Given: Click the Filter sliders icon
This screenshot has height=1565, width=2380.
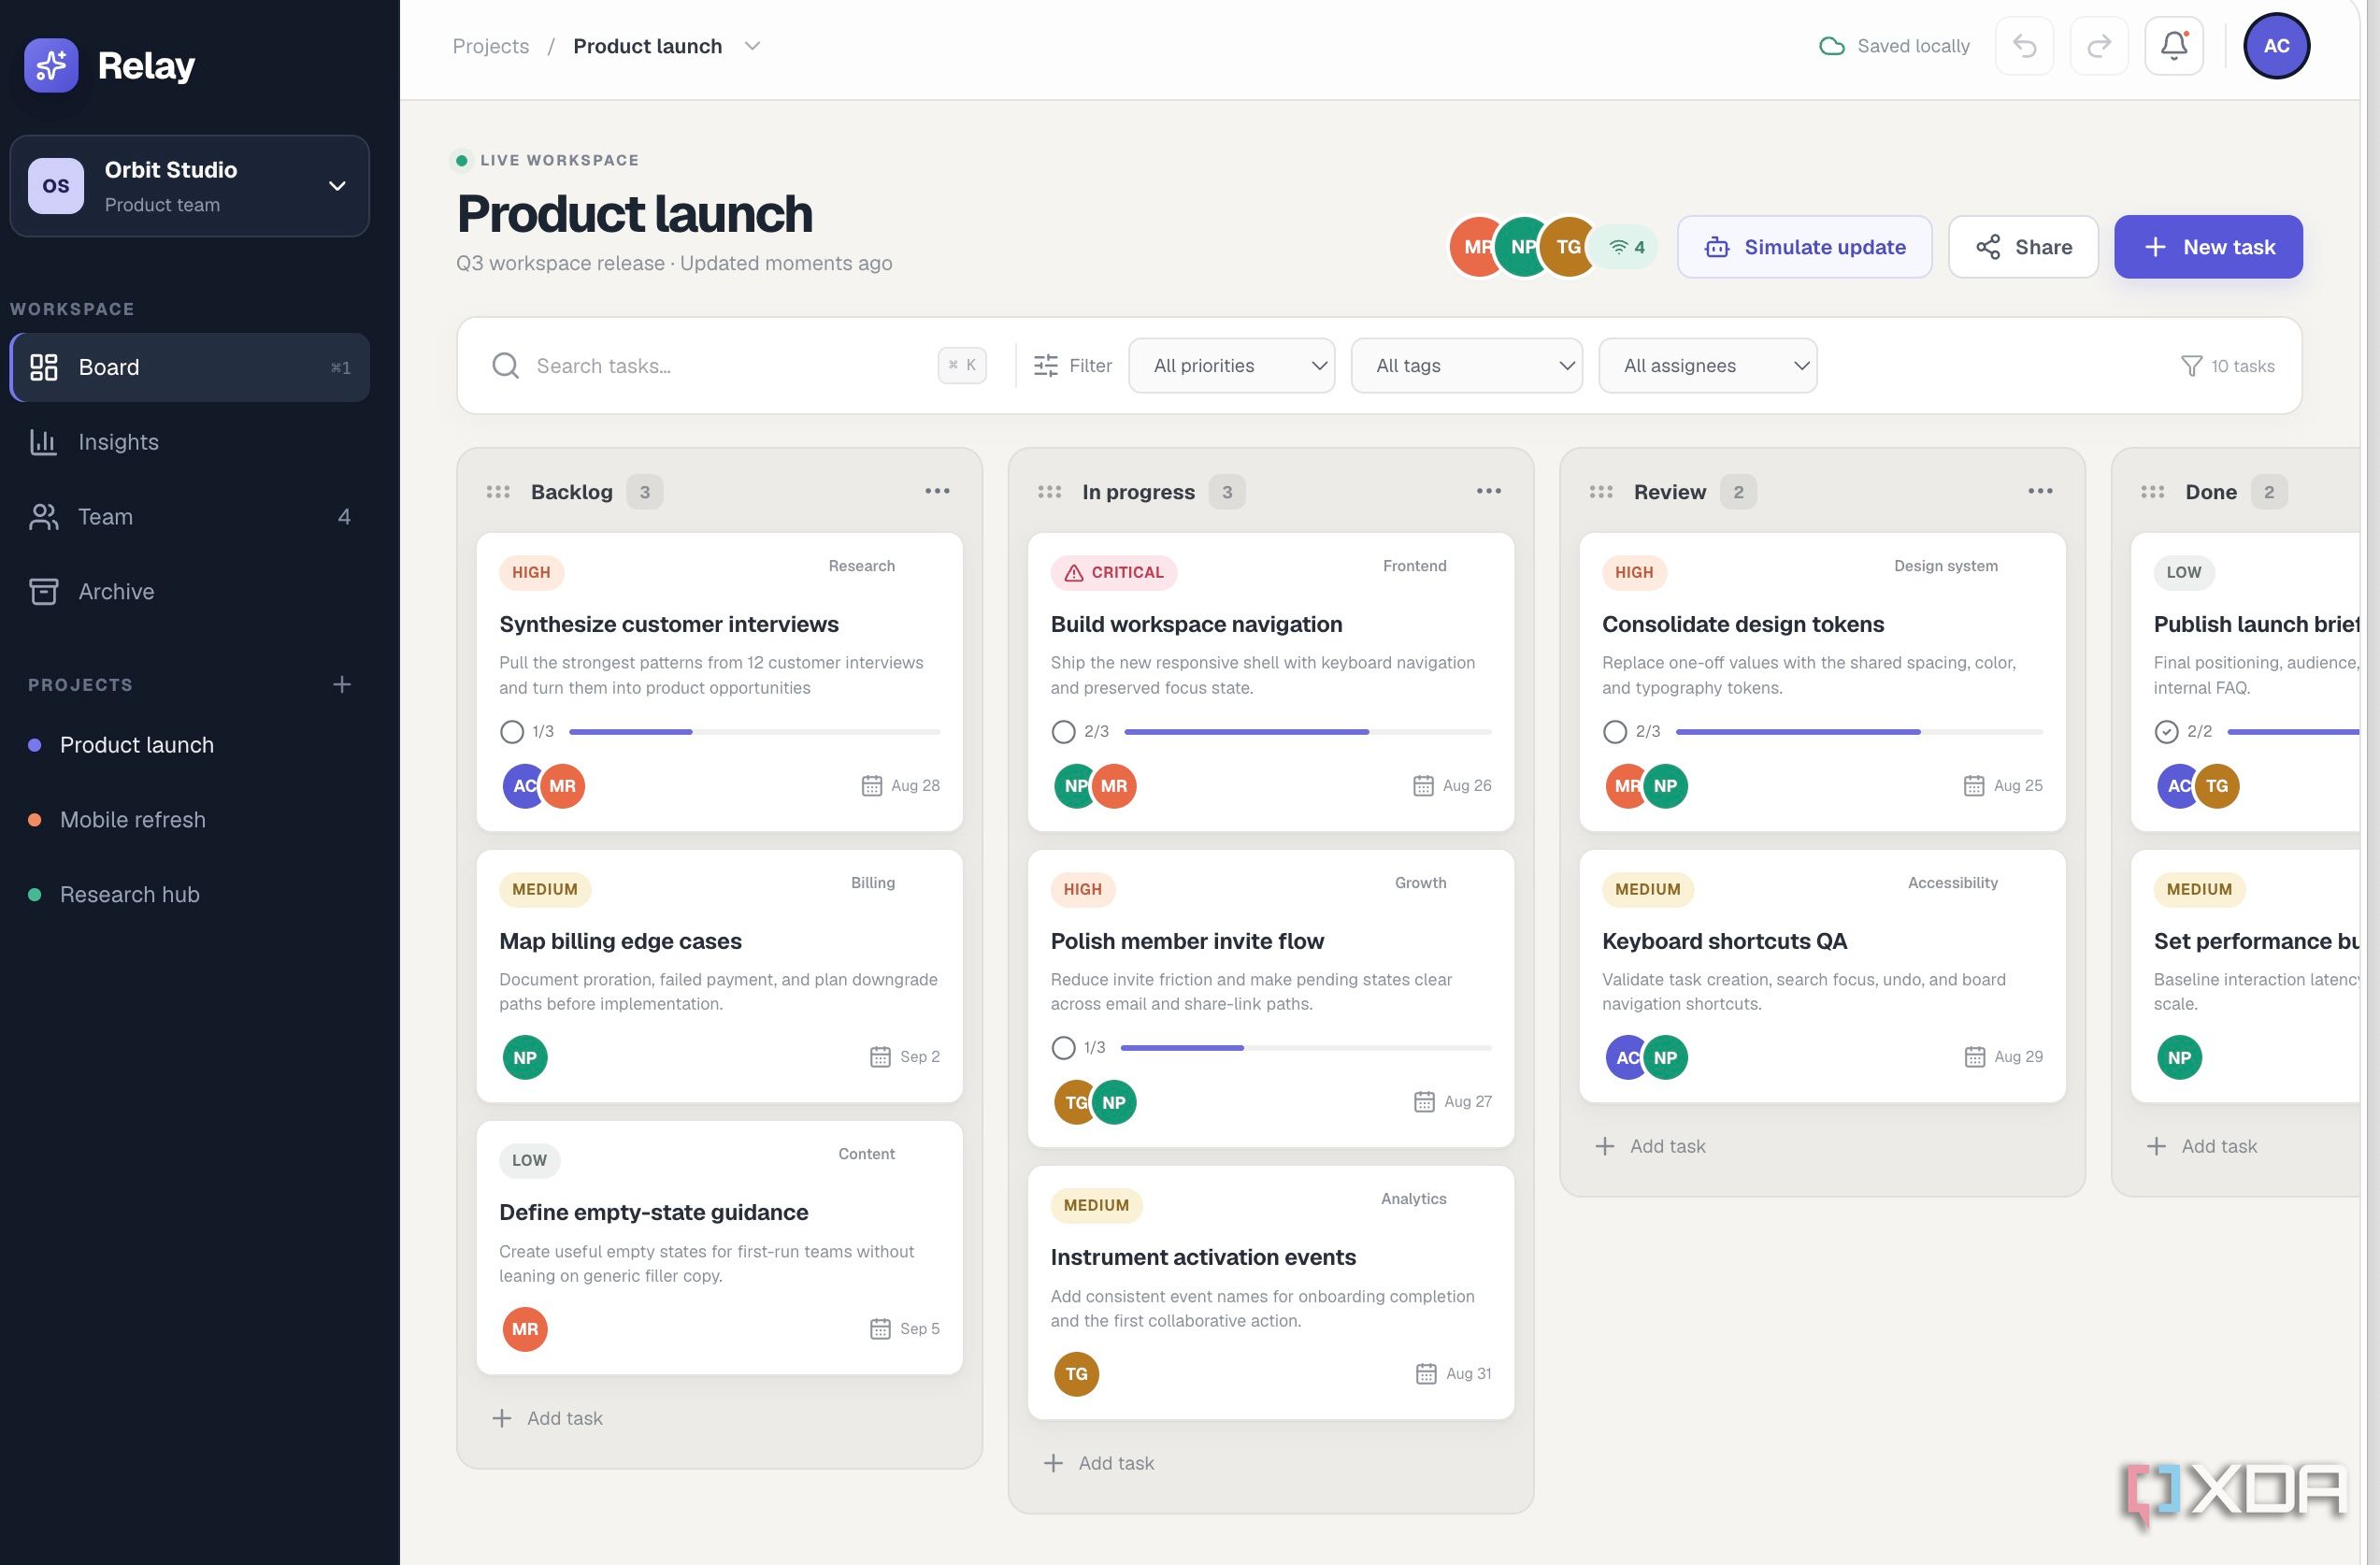Looking at the screenshot, I should 1046,366.
